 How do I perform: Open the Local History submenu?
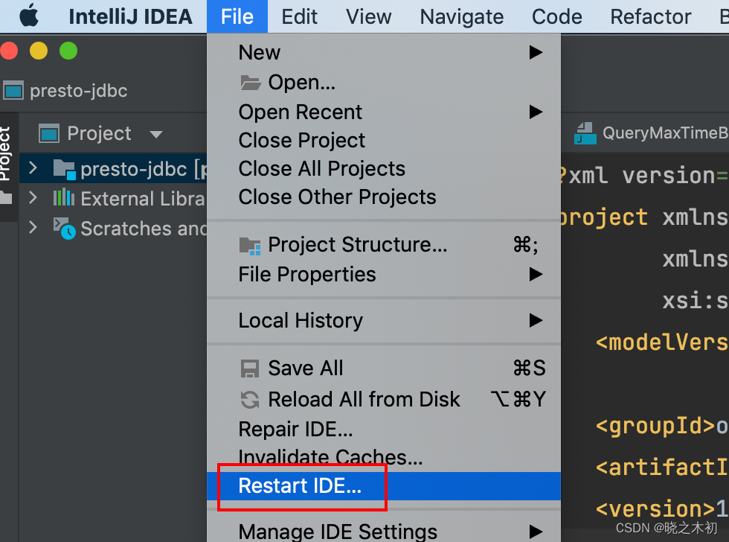[301, 321]
